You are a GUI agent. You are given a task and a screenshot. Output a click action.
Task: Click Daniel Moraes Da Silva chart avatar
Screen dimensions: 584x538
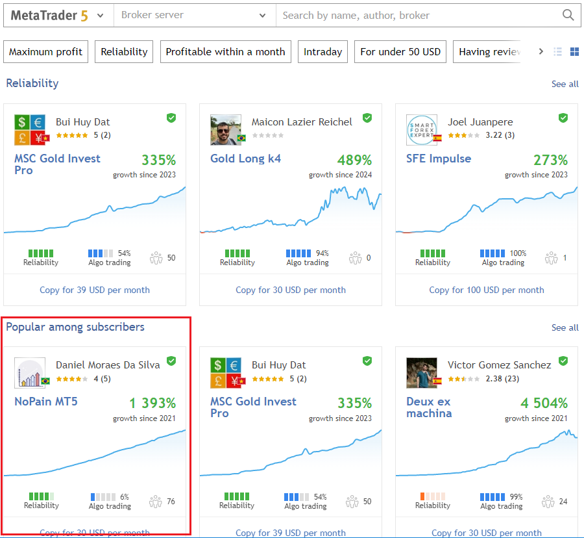coord(31,373)
